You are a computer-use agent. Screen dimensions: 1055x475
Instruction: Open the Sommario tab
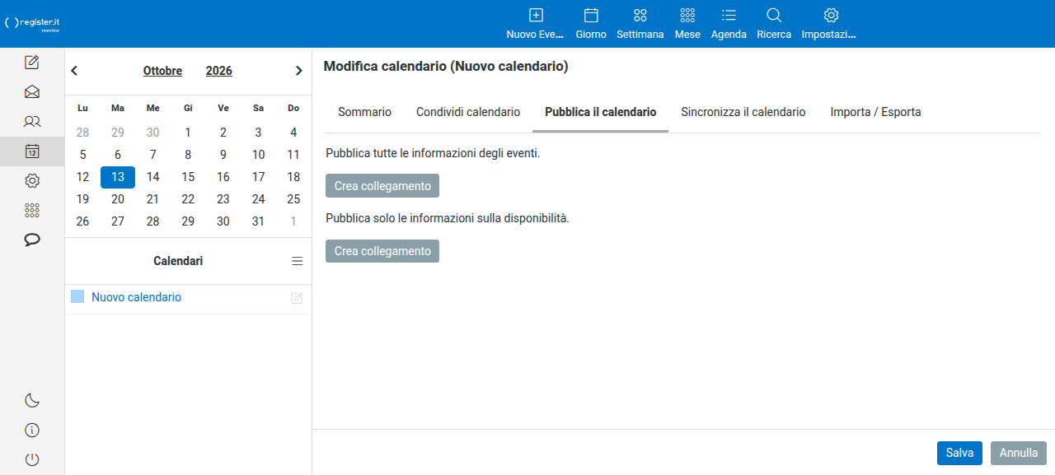364,112
